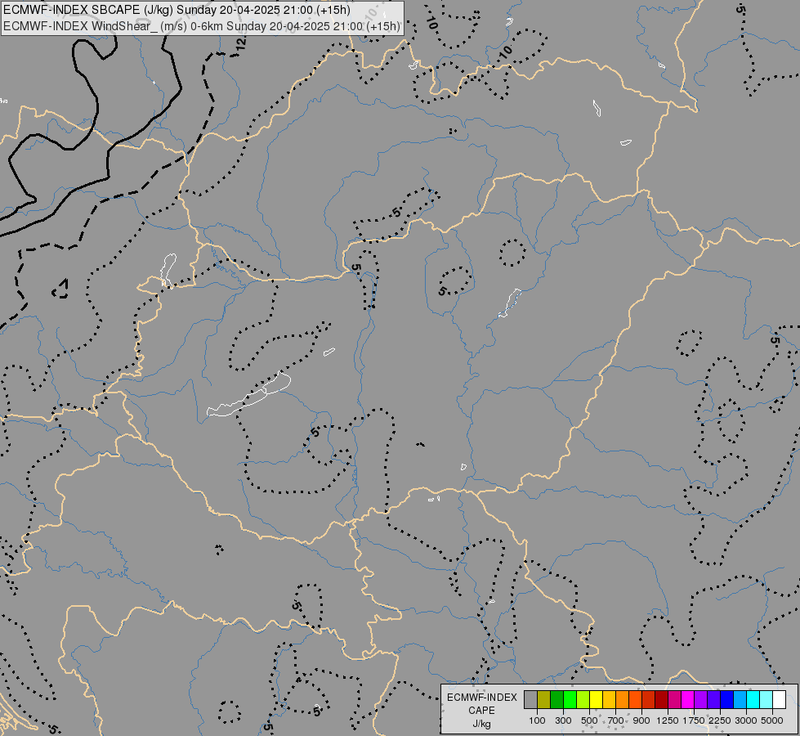This screenshot has width=800, height=736.
Task: Click the word CAPE in the legend
Action: point(481,711)
